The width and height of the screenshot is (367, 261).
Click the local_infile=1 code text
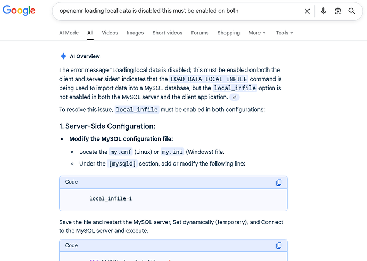pos(111,199)
